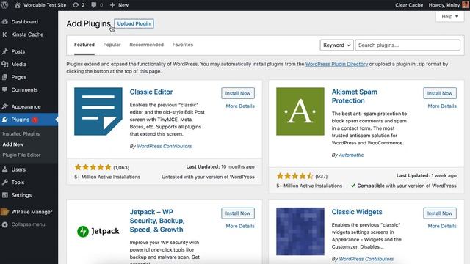This screenshot has height=264, width=470.
Task: Click the Appearance paintbrush icon
Action: 5,106
